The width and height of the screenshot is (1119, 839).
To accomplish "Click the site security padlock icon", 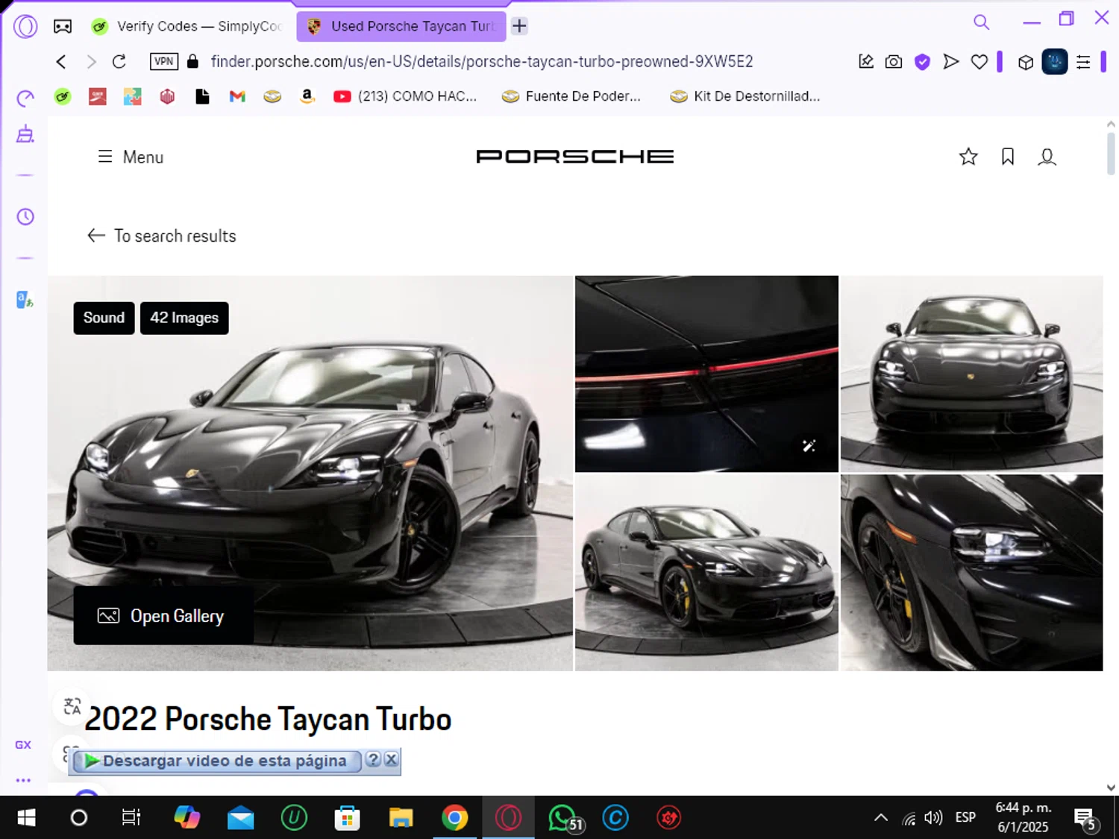I will (x=192, y=61).
